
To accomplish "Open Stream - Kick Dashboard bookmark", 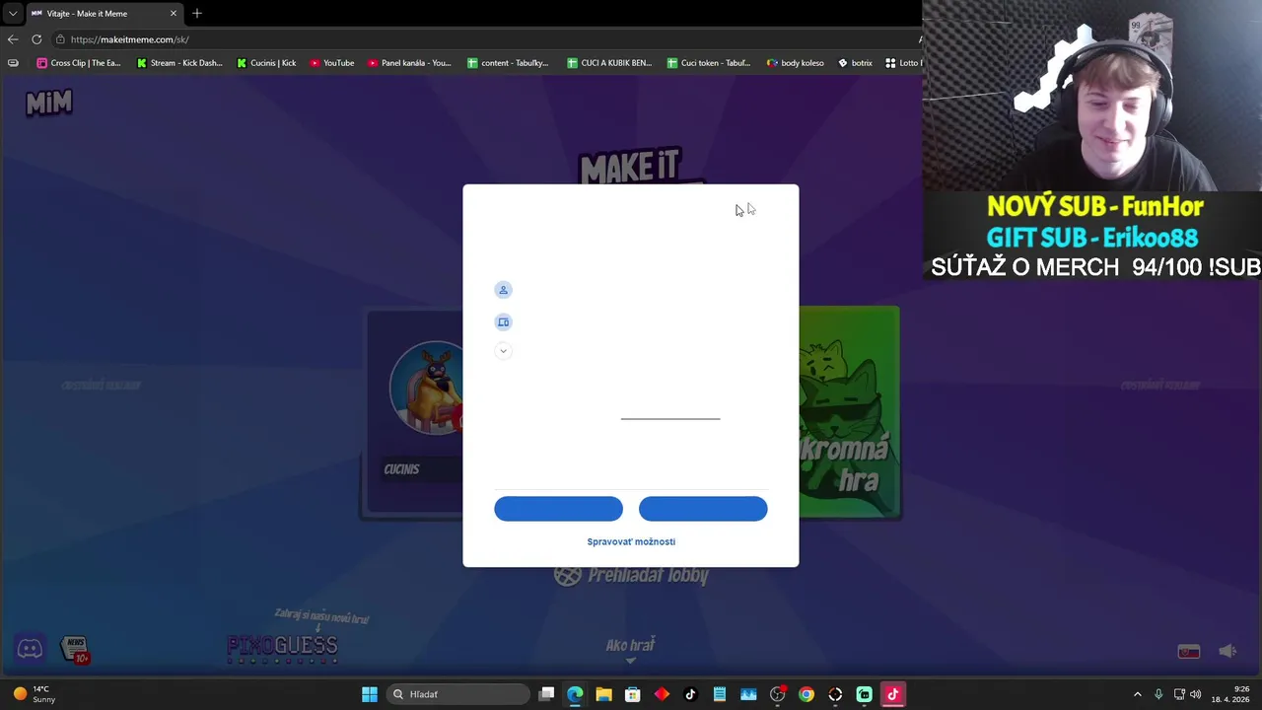I will point(179,63).
